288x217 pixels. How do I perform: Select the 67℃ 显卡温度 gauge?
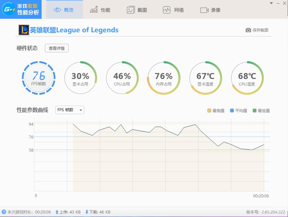pos(206,78)
